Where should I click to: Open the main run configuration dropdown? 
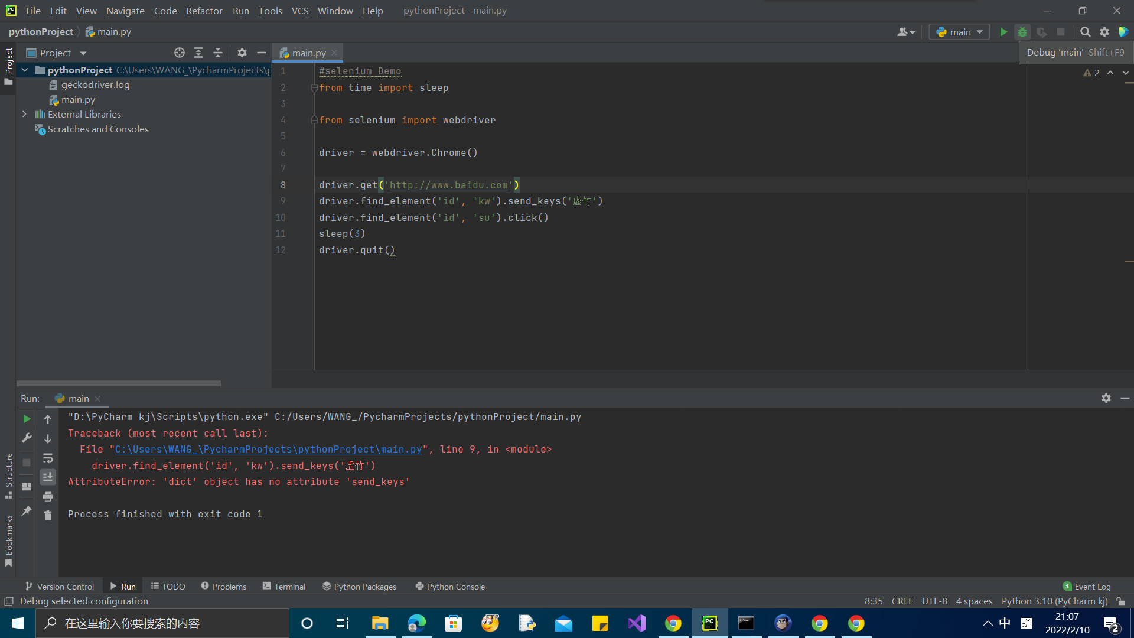click(960, 32)
